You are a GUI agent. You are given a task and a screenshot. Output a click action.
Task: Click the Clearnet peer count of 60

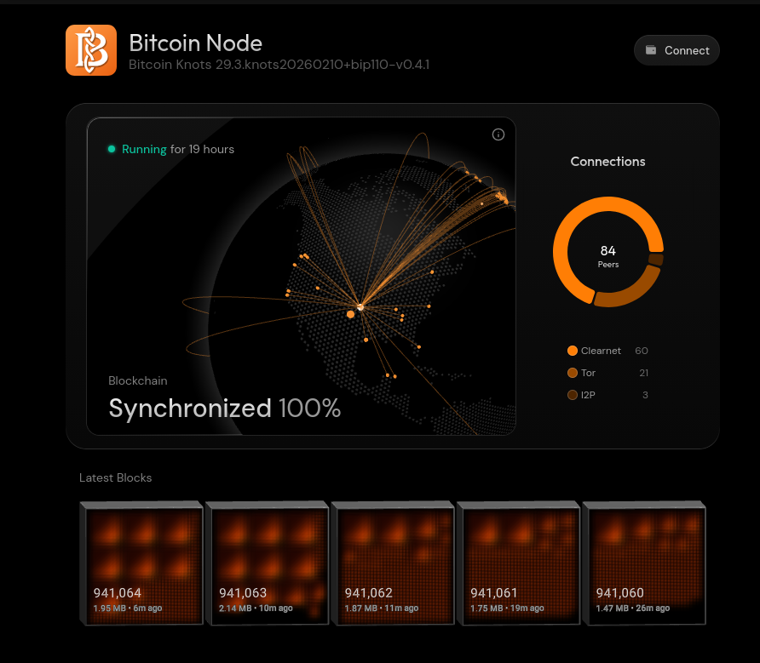641,351
